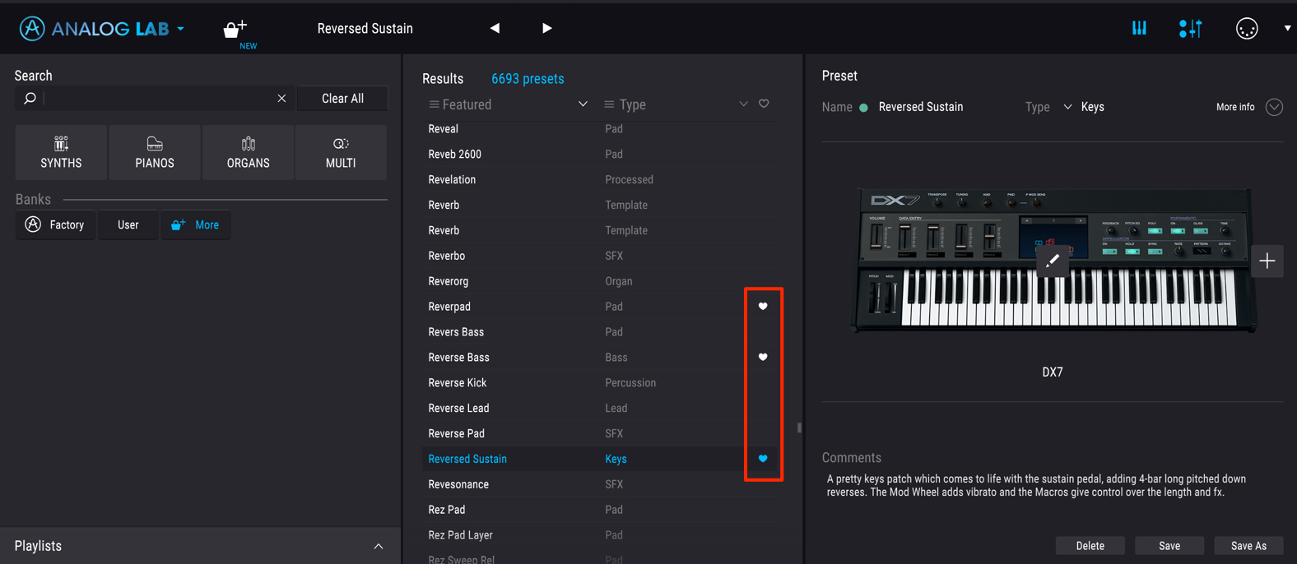
Task: Click the preset title in top bar
Action: [365, 29]
